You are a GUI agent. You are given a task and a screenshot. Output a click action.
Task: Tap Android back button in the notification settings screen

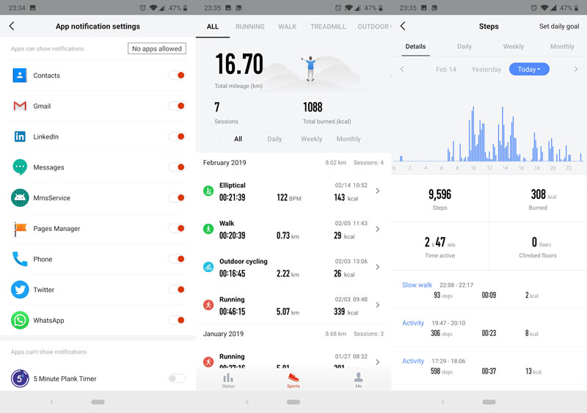coord(51,402)
